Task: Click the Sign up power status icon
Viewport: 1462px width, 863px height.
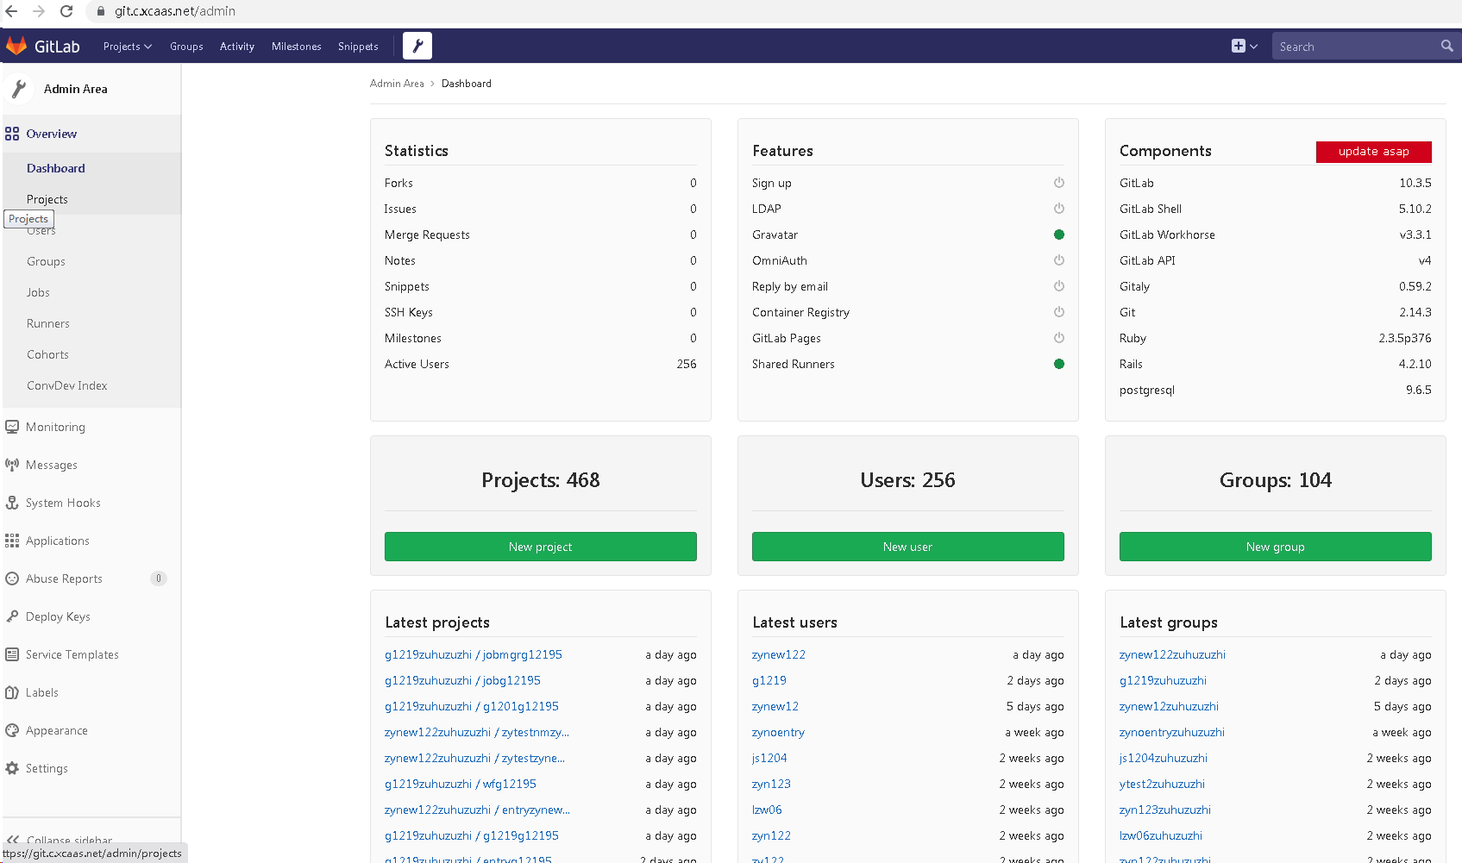Action: click(1059, 183)
